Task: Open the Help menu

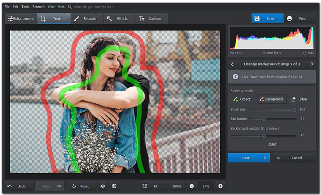Action: 61,7
